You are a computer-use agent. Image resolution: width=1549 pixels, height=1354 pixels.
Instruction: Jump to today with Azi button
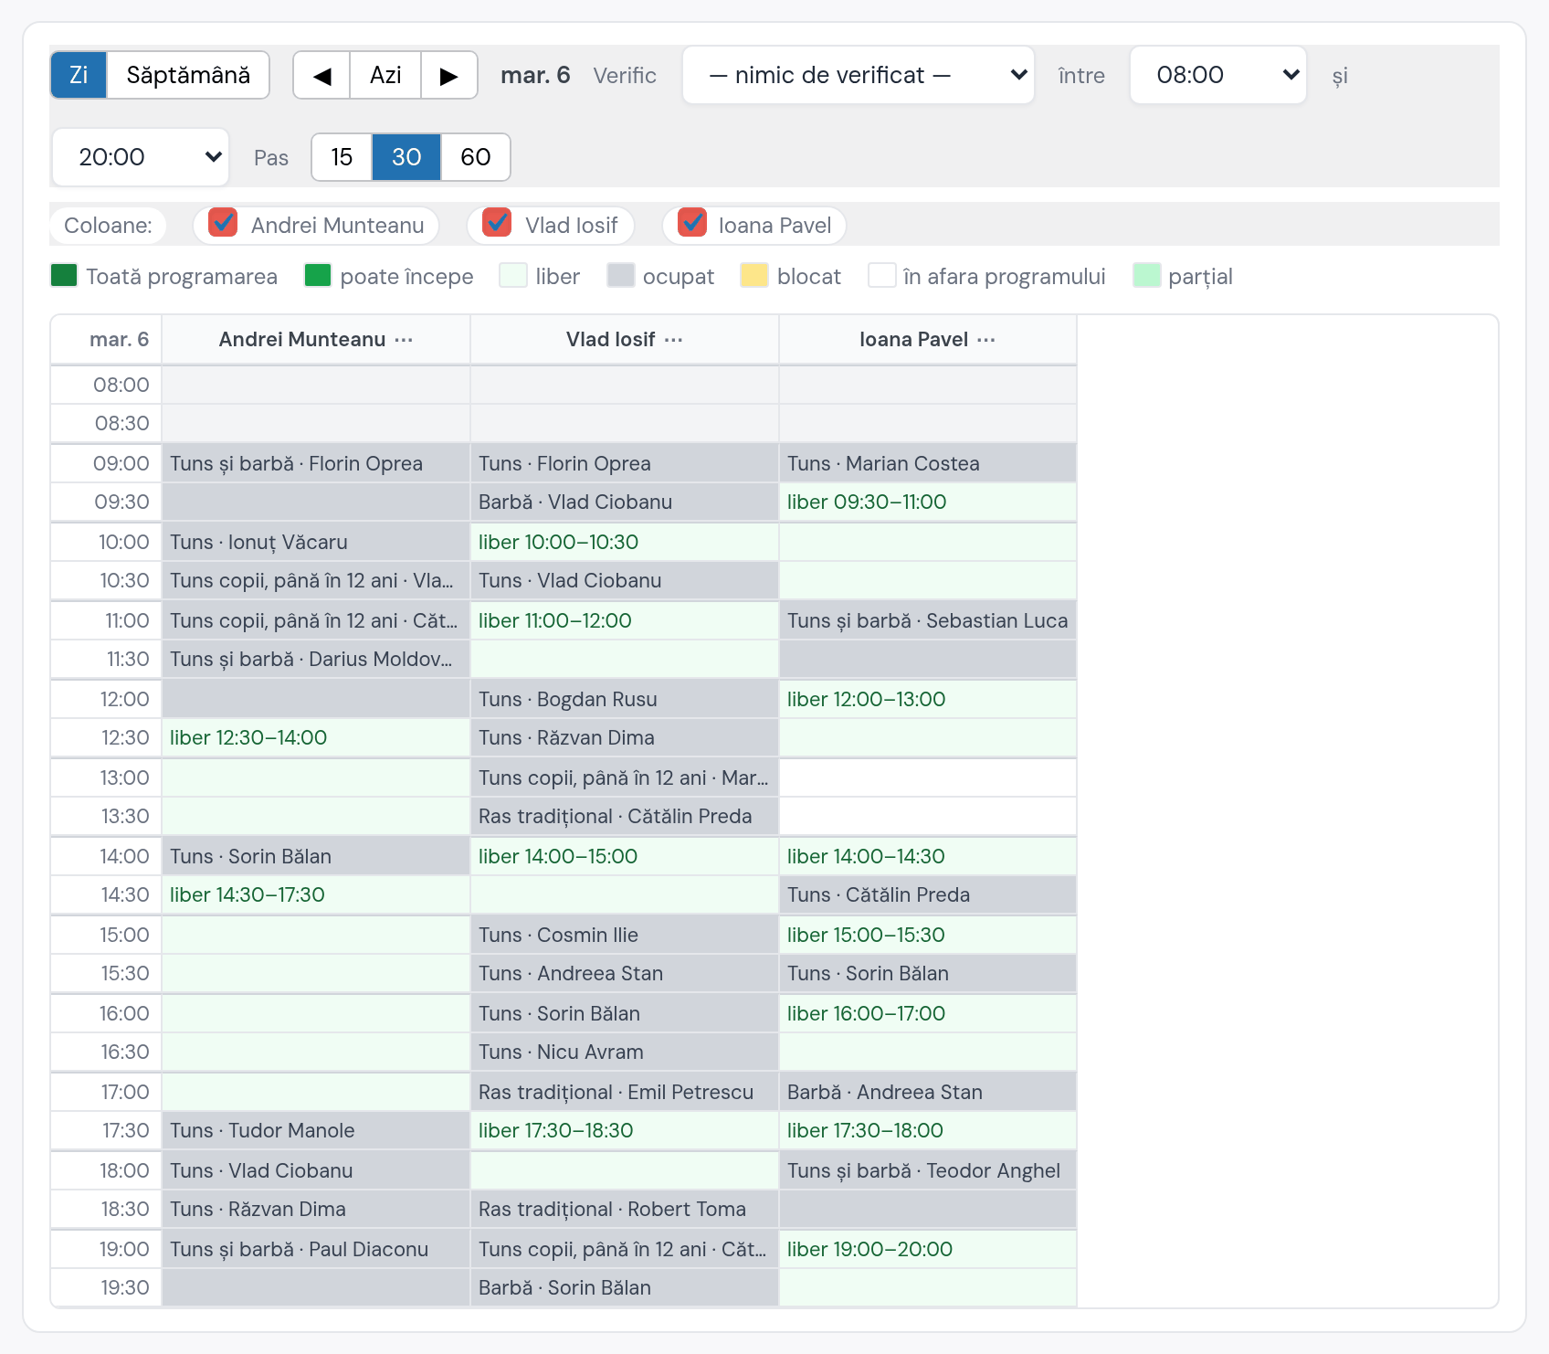pyautogui.click(x=385, y=75)
